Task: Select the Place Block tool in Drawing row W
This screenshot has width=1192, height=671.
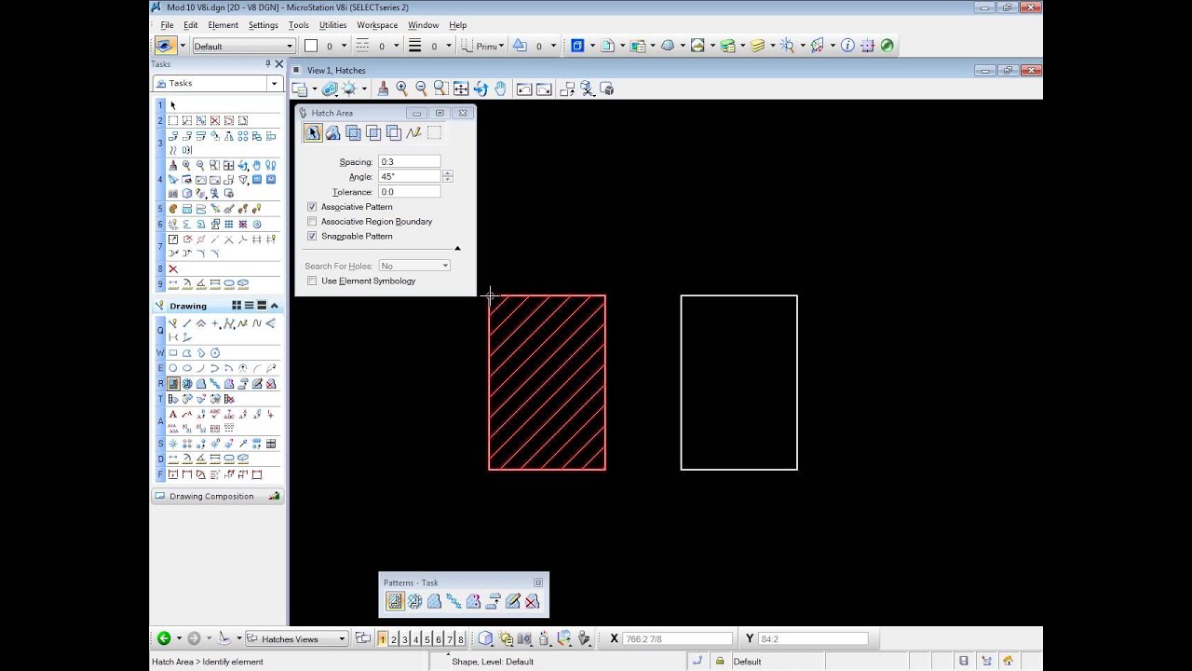Action: tap(173, 353)
